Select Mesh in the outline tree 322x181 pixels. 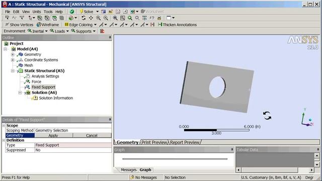click(29, 65)
